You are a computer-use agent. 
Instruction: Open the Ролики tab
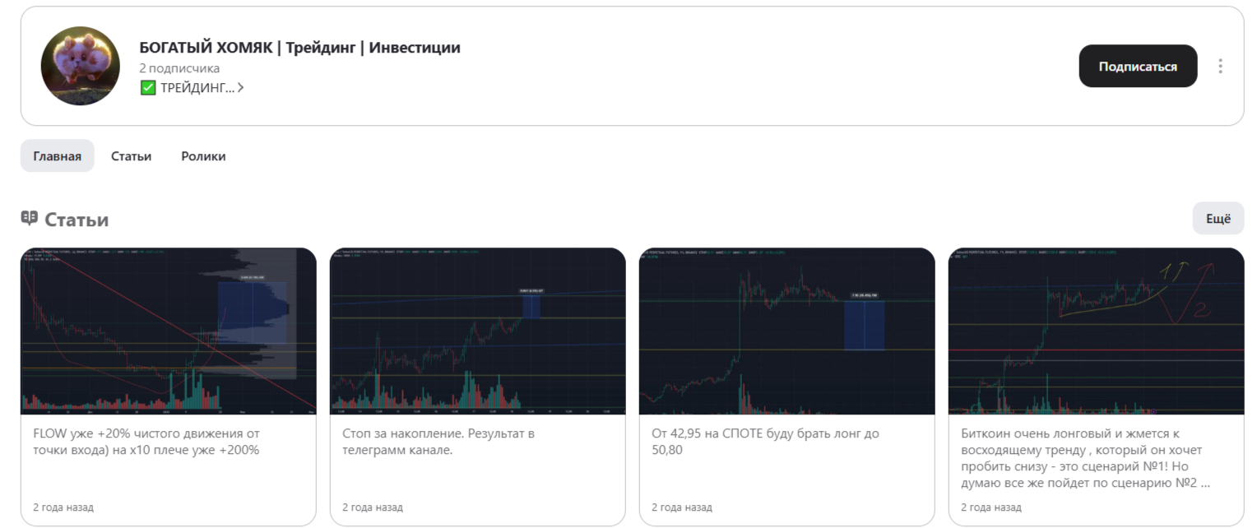pyautogui.click(x=203, y=156)
